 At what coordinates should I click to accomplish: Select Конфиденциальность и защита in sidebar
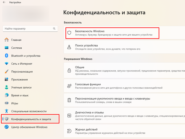[x=30, y=119]
